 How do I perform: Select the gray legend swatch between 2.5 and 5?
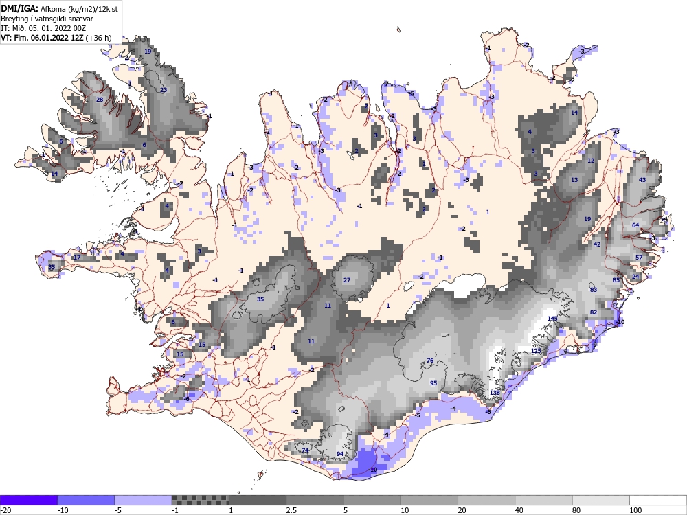pos(315,500)
